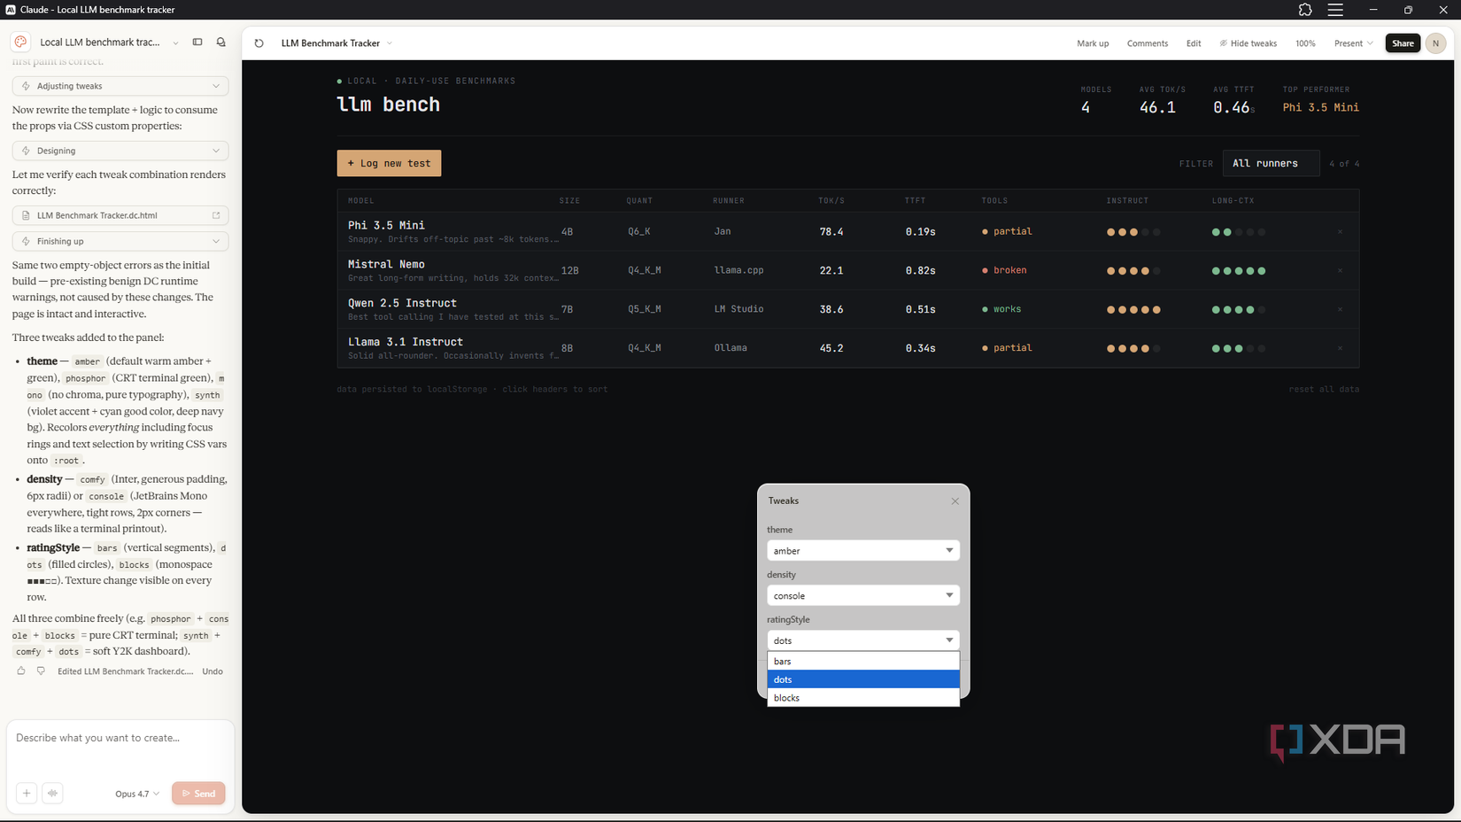Sort the table by TOK/S header
The width and height of the screenshot is (1461, 822).
[x=831, y=201]
